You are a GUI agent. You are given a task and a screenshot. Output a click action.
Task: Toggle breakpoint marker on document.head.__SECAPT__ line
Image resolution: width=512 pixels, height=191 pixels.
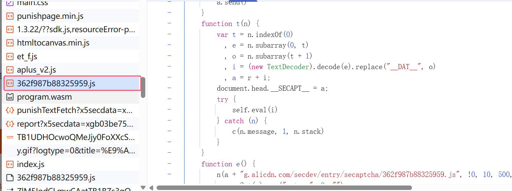click(169, 88)
